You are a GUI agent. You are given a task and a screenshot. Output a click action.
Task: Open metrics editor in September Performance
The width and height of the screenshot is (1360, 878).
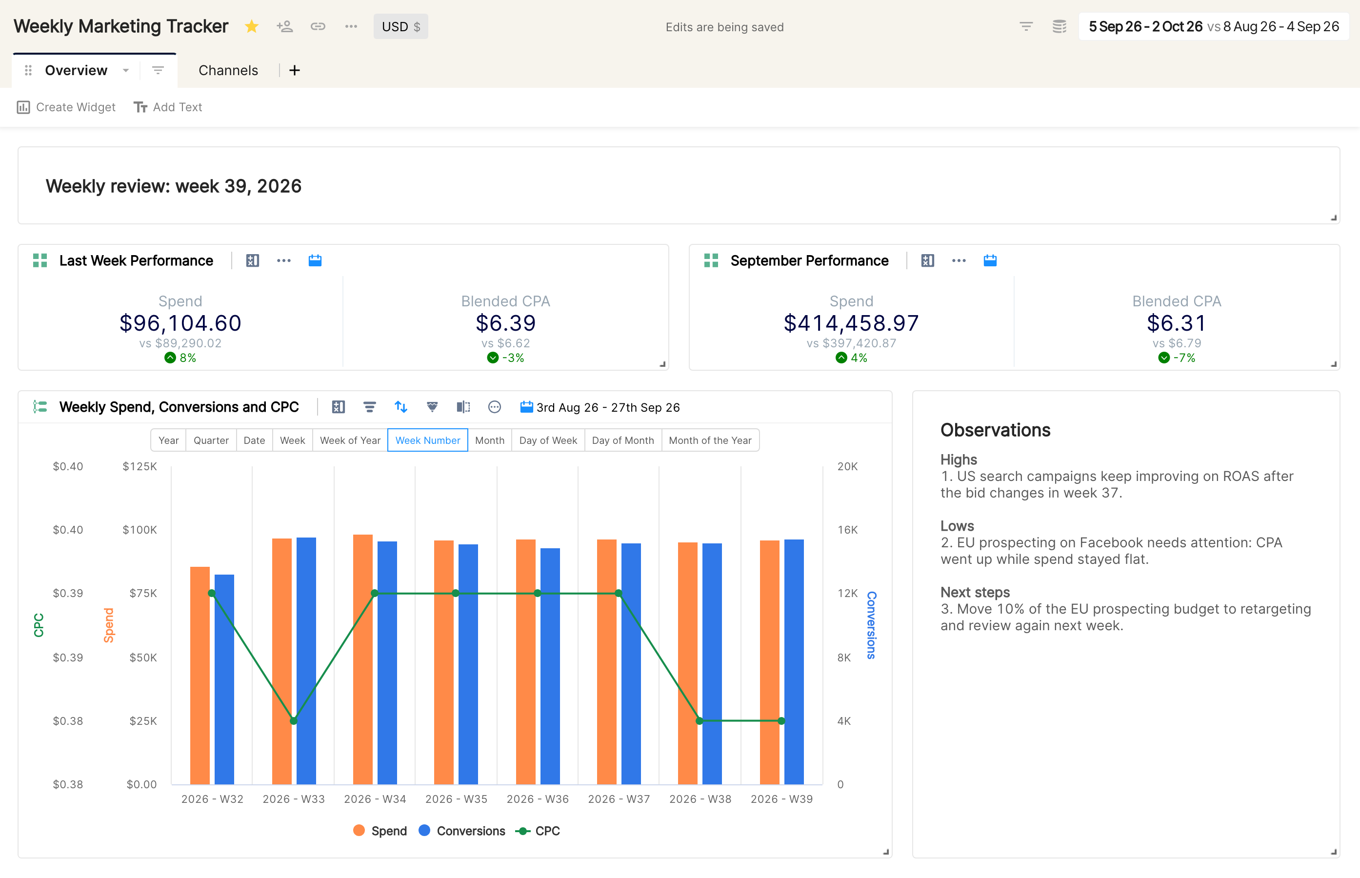(928, 260)
